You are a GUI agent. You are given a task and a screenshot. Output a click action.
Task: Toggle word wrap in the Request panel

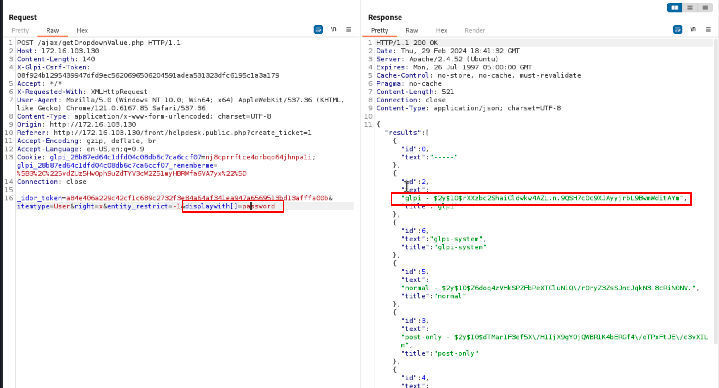(318, 29)
